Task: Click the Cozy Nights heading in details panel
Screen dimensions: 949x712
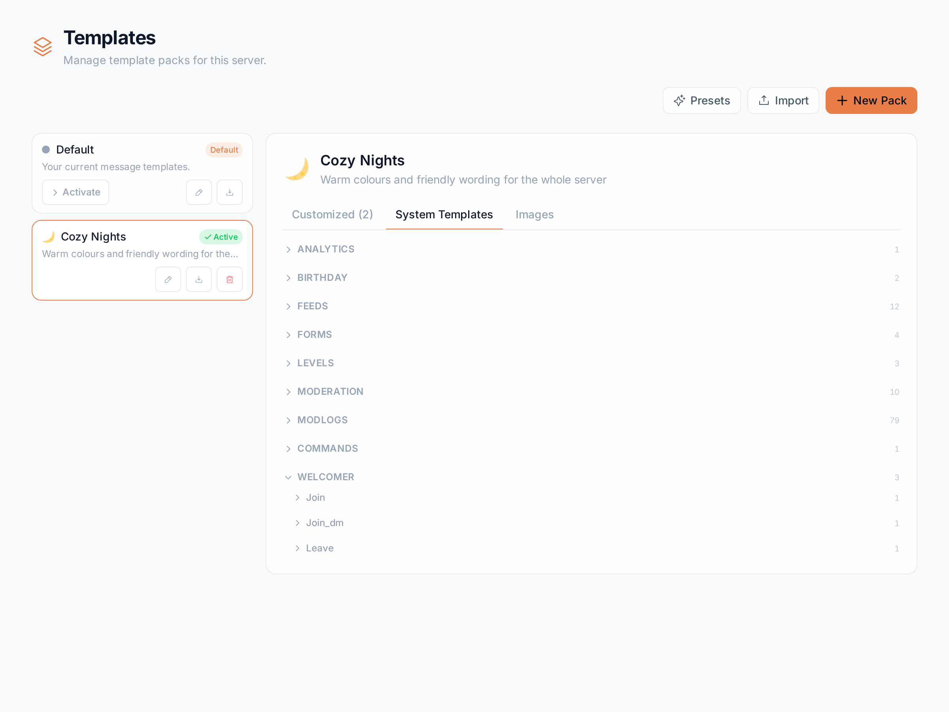Action: click(362, 160)
